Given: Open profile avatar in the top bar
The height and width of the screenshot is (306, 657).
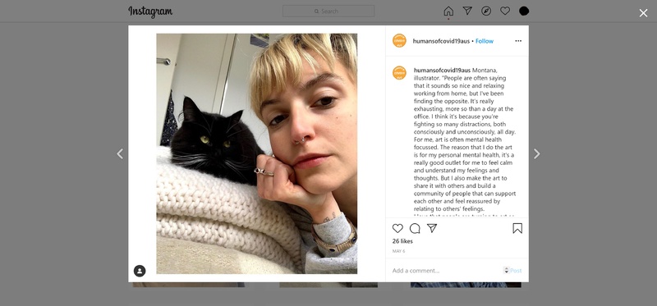Looking at the screenshot, I should tap(524, 11).
